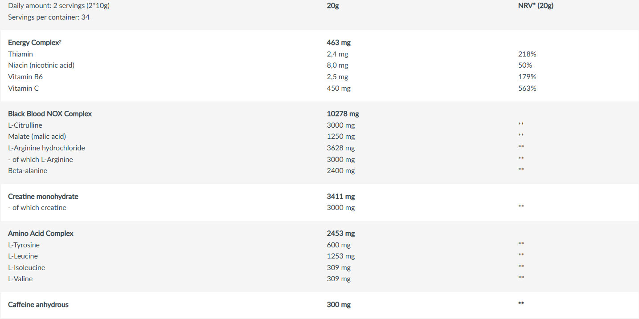The image size is (639, 319).
Task: Click the L-Citrulline ingredient name
Action: pyautogui.click(x=25, y=125)
